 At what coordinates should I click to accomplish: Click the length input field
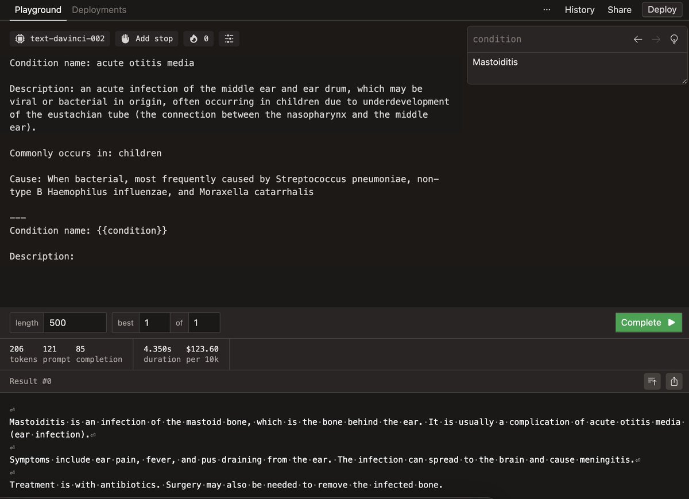pyautogui.click(x=76, y=323)
